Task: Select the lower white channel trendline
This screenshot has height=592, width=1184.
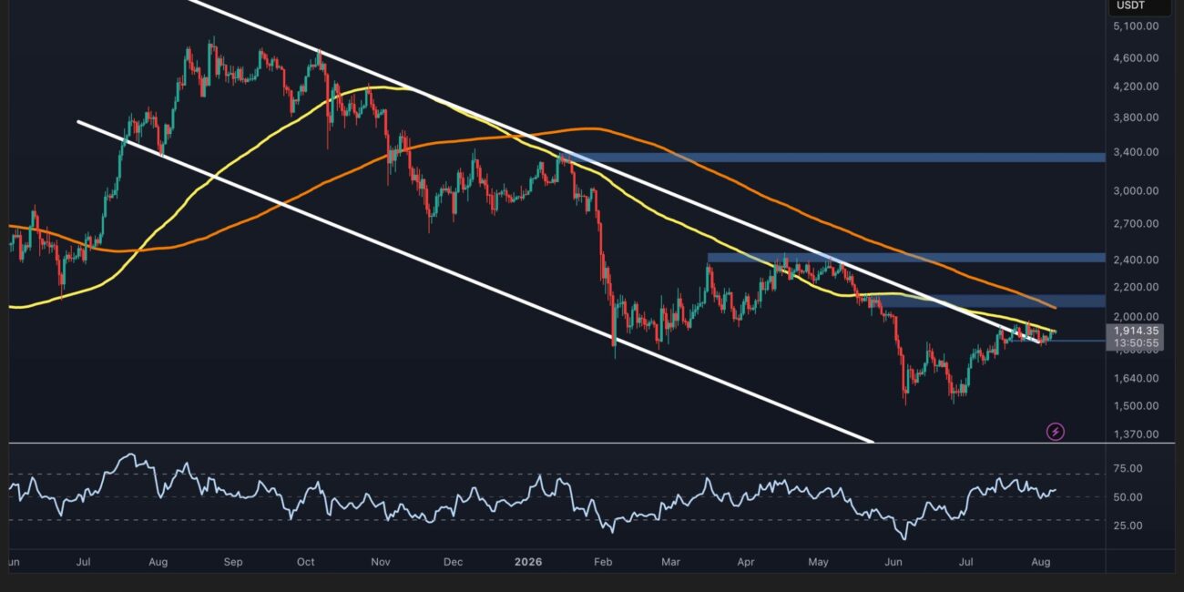Action: [474, 281]
